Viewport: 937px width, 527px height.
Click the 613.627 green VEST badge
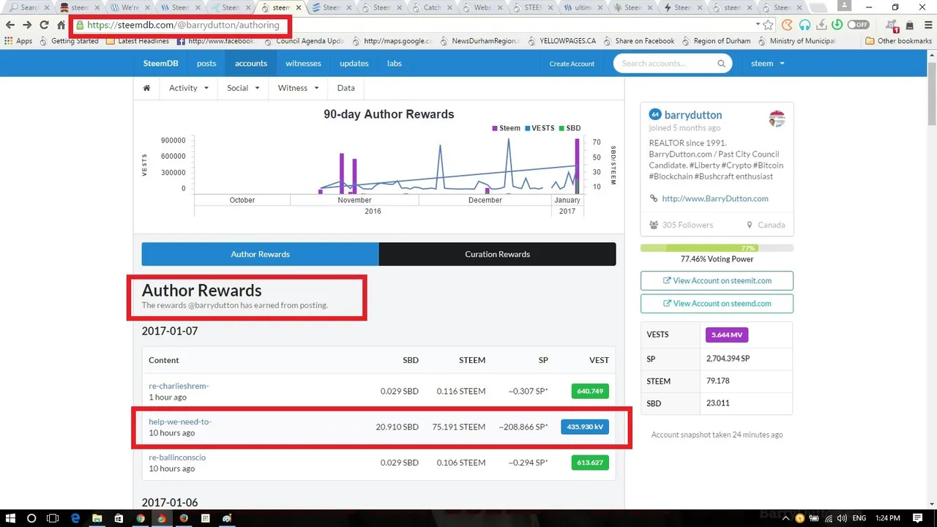[x=590, y=463]
